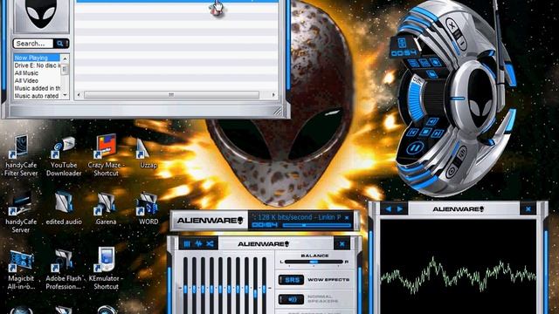This screenshot has width=559, height=314.
Task: Stop playback on the spaceship player
Action: [x=425, y=132]
